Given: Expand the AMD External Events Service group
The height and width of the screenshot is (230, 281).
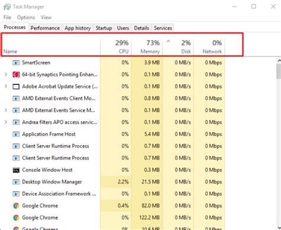Looking at the screenshot, I should click(x=6, y=110).
